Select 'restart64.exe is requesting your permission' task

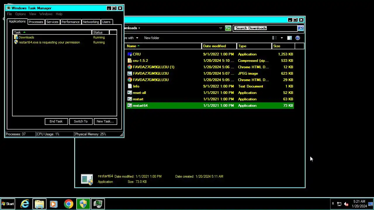49,42
